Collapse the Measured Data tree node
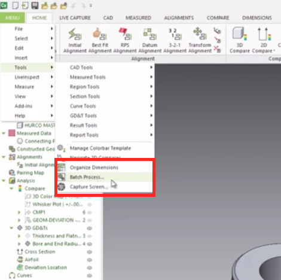Screen dimensions: 281x280 click(x=4, y=133)
